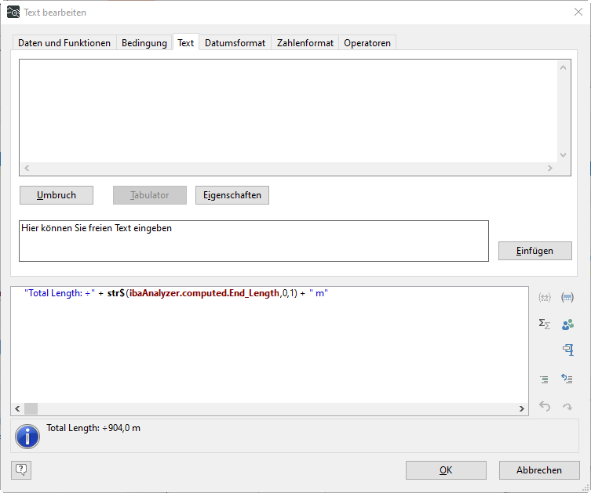
Task: Click the blue-filled parentheses icon
Action: [x=567, y=298]
